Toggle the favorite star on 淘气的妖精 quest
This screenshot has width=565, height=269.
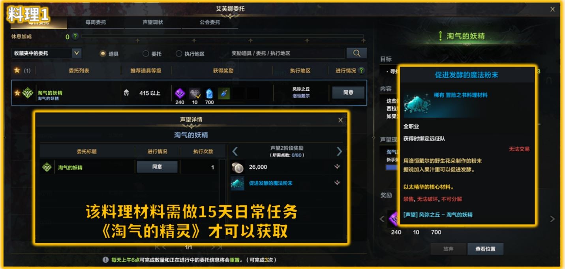(17, 93)
